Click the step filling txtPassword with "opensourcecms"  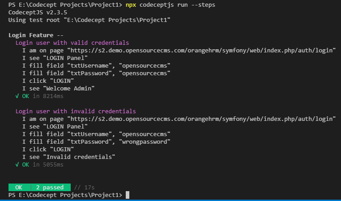click(96, 73)
